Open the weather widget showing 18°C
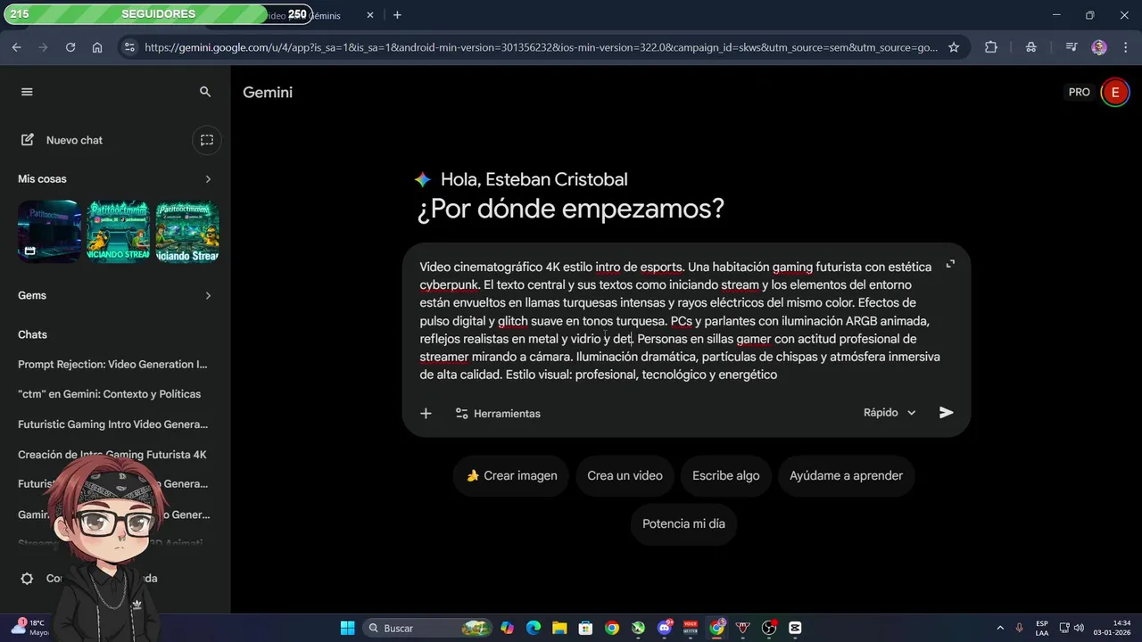Viewport: 1142px width, 642px height. pos(30,628)
